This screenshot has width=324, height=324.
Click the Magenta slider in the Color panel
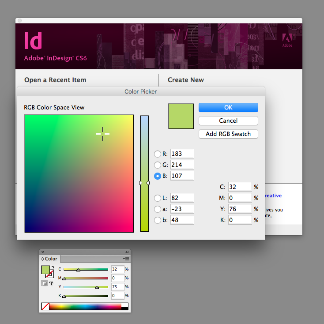(86, 278)
